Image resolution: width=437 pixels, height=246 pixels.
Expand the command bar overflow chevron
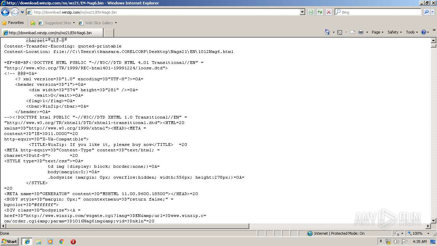[434, 30]
